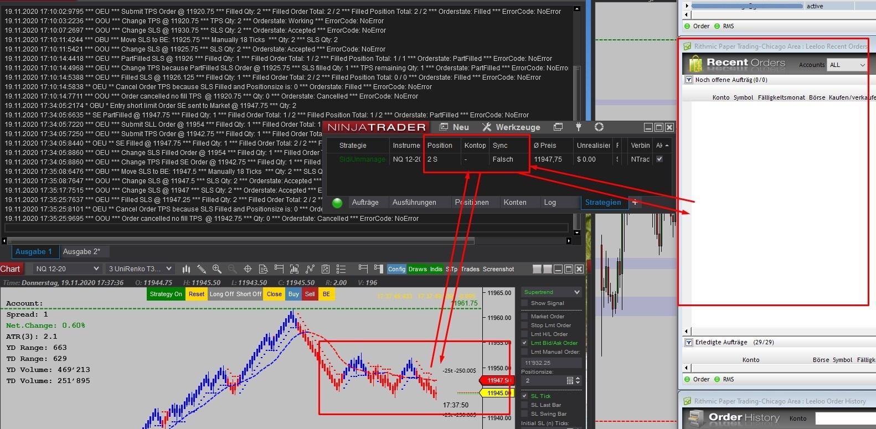The height and width of the screenshot is (429, 876).
Task: Open the data box icon in chart toolbar
Action: point(264,269)
